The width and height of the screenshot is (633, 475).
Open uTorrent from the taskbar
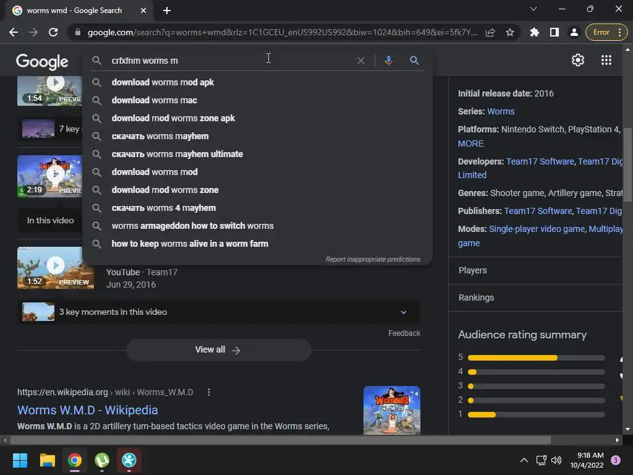(102, 460)
